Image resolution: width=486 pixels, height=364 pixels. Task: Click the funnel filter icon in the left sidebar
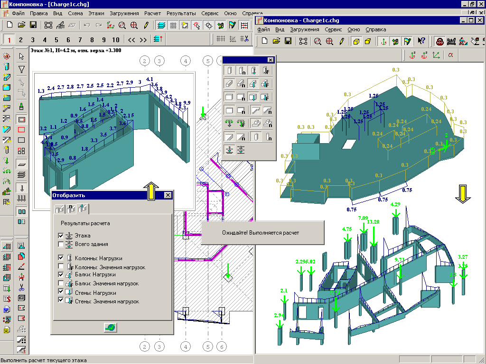click(21, 69)
